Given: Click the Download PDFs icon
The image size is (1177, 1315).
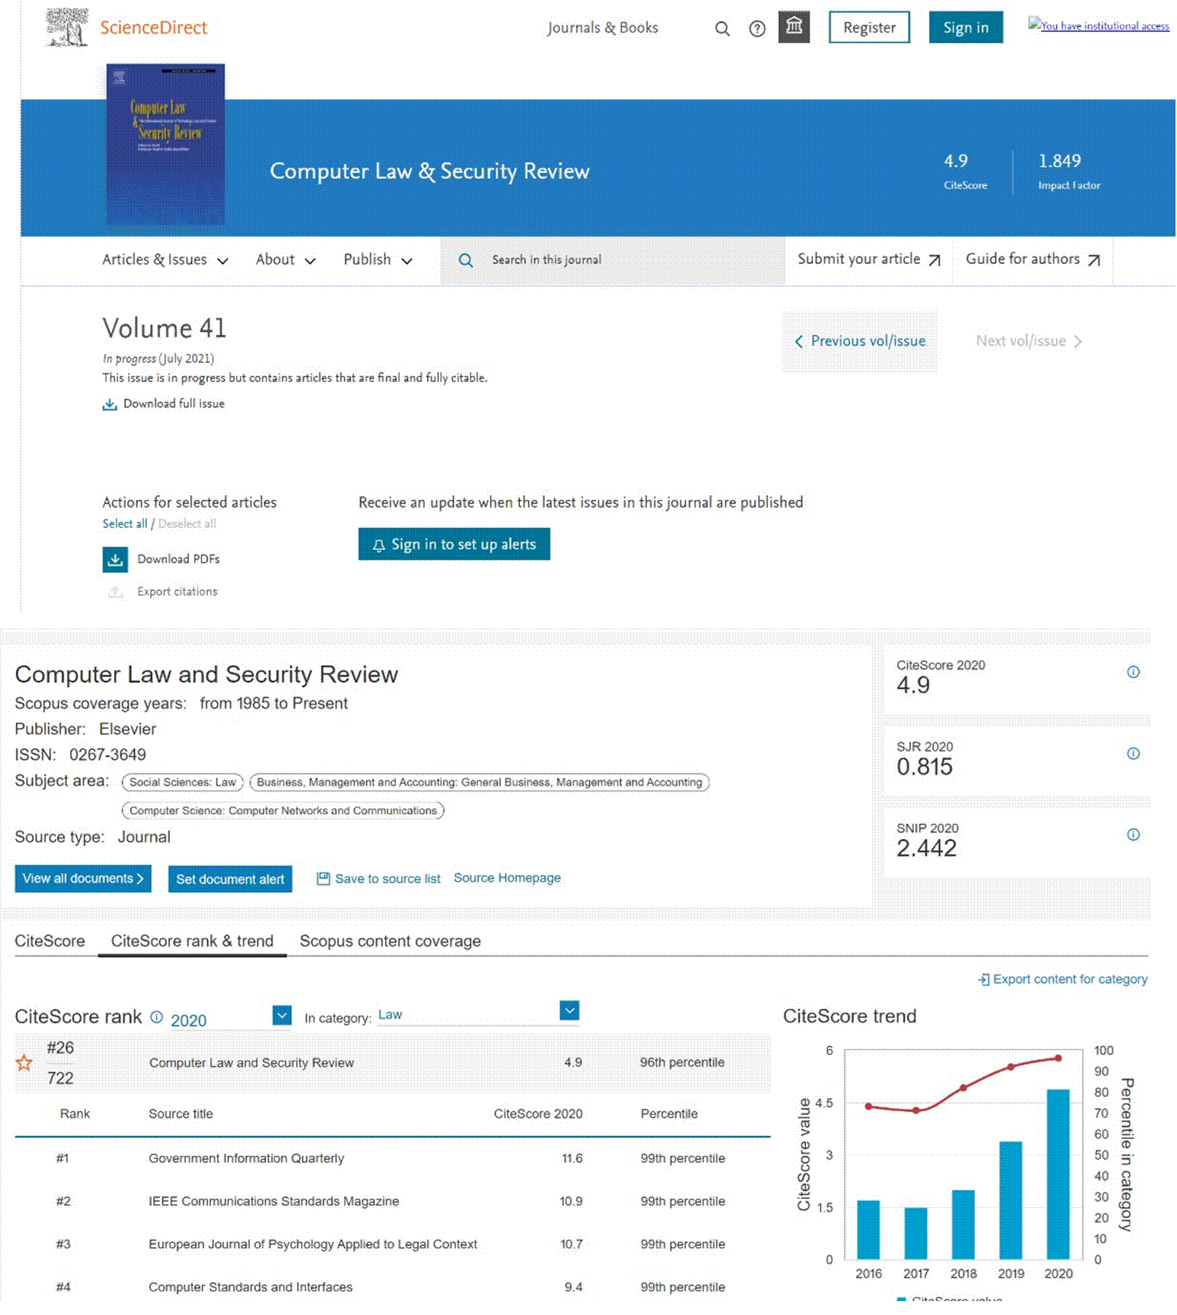Looking at the screenshot, I should 115,559.
